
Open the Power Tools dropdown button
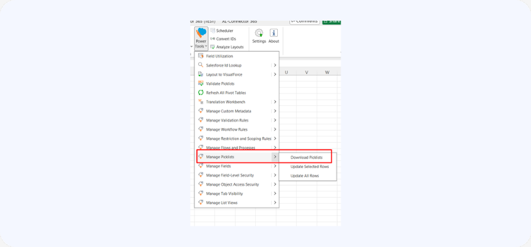click(201, 39)
